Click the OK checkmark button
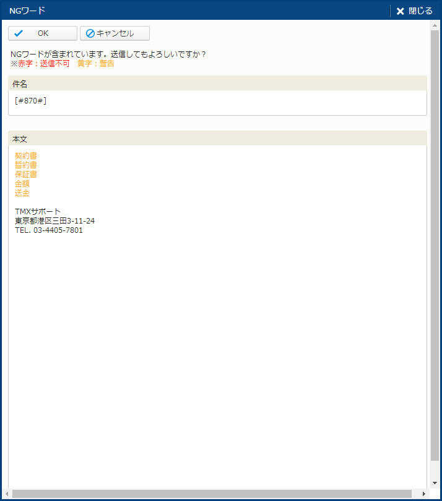 pos(42,33)
